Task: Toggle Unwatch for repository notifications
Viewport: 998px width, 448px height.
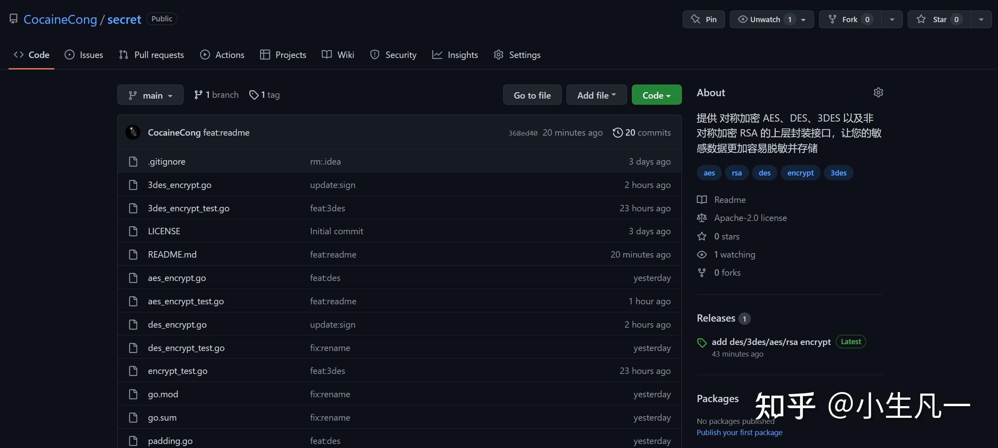Action: (x=765, y=19)
